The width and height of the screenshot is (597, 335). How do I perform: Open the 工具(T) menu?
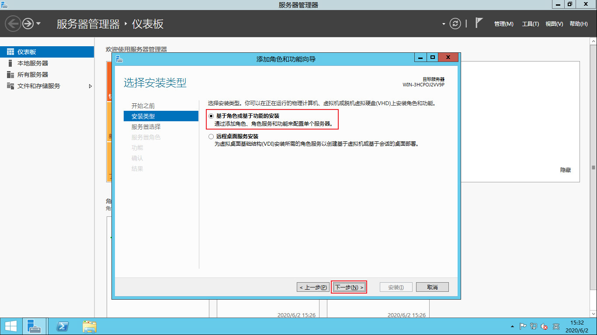tap(531, 24)
